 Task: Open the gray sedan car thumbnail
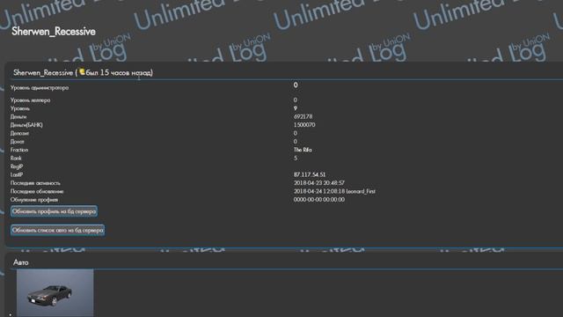(x=55, y=292)
